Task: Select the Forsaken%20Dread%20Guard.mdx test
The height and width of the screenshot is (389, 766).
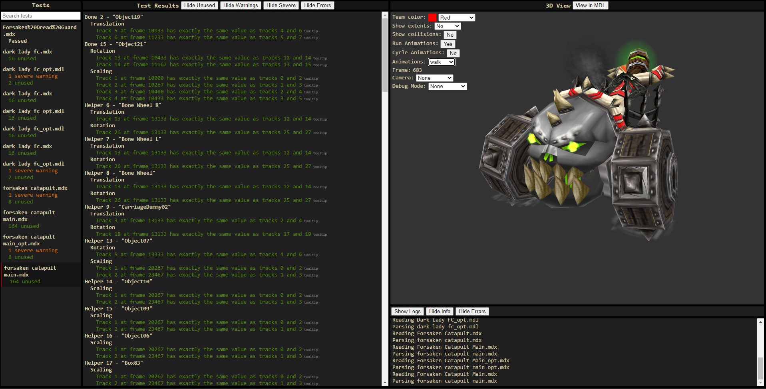Action: tap(40, 34)
